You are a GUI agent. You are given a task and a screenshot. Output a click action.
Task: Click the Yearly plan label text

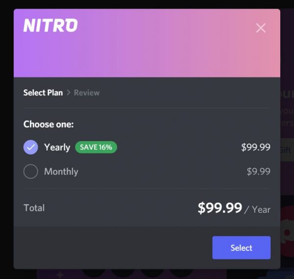pyautogui.click(x=57, y=147)
